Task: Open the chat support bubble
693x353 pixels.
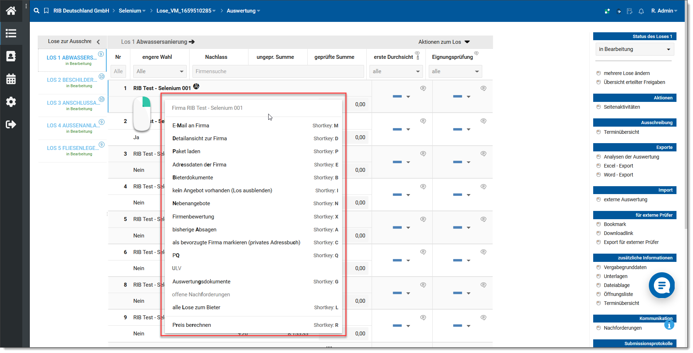Action: click(661, 285)
